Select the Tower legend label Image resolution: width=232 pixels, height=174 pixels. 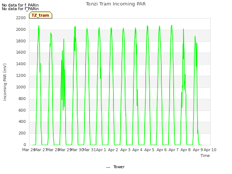coord(119,167)
